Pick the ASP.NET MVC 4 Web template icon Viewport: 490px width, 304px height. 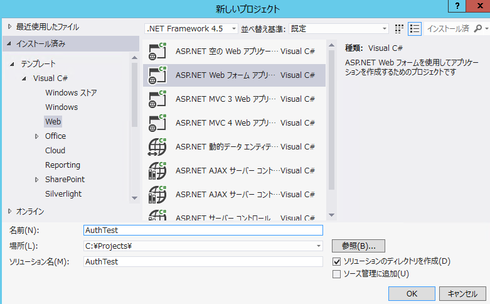157,123
